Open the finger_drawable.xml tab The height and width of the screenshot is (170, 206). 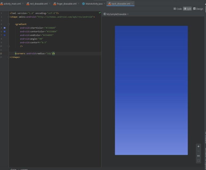pyautogui.click(x=66, y=4)
